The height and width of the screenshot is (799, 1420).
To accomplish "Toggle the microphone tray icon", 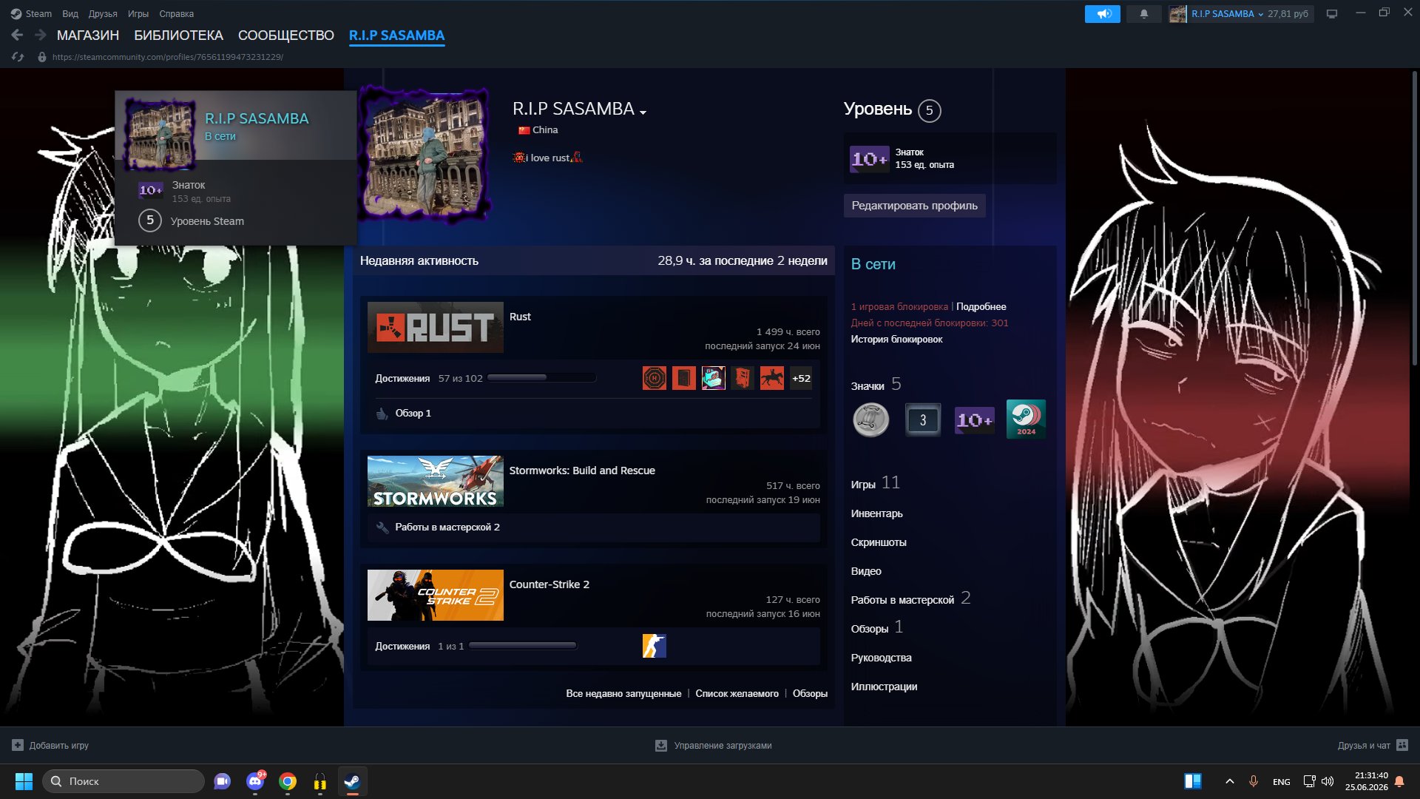I will pos(1253,781).
